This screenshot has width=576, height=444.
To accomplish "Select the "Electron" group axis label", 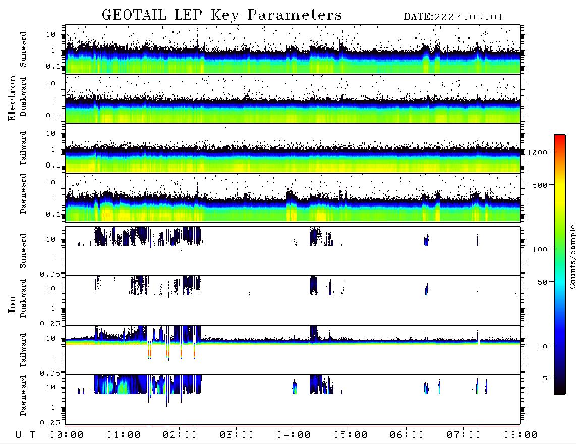I will point(12,98).
